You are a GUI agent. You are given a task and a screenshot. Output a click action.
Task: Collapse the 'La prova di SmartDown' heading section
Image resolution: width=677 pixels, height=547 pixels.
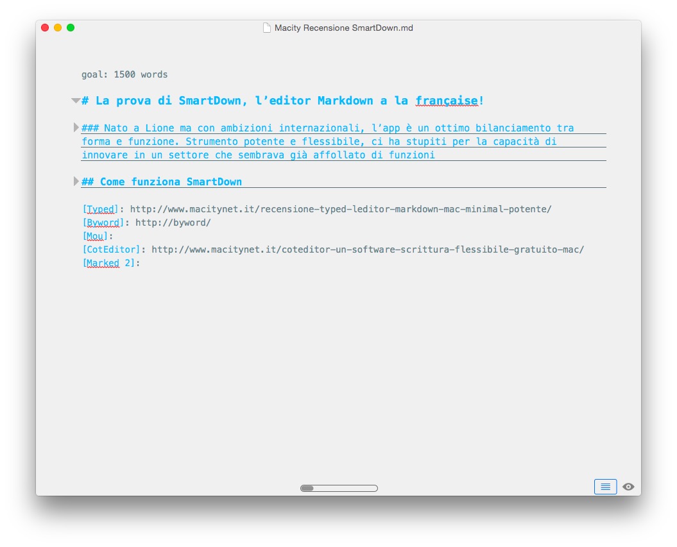[x=76, y=101]
